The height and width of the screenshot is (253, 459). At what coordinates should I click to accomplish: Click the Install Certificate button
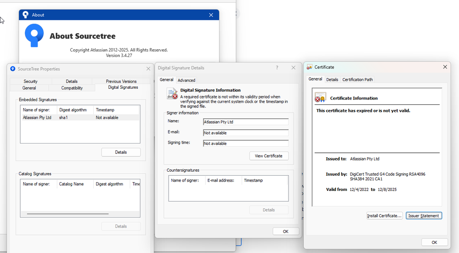pos(385,216)
